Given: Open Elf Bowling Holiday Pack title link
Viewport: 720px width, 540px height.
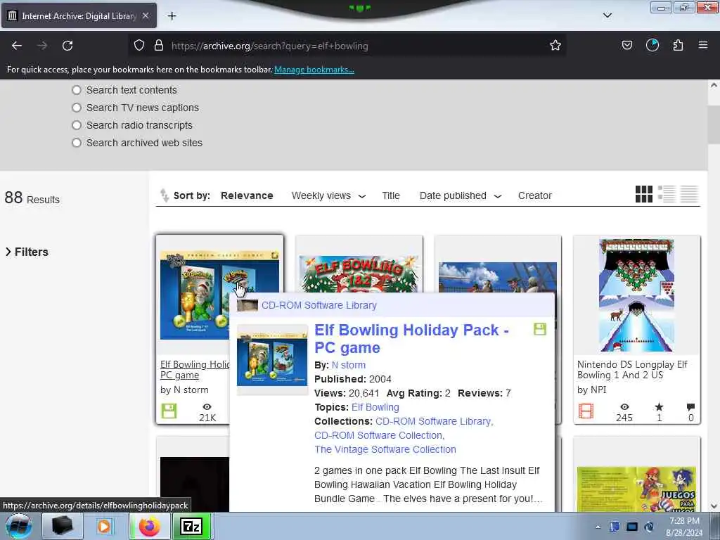Looking at the screenshot, I should [411, 339].
